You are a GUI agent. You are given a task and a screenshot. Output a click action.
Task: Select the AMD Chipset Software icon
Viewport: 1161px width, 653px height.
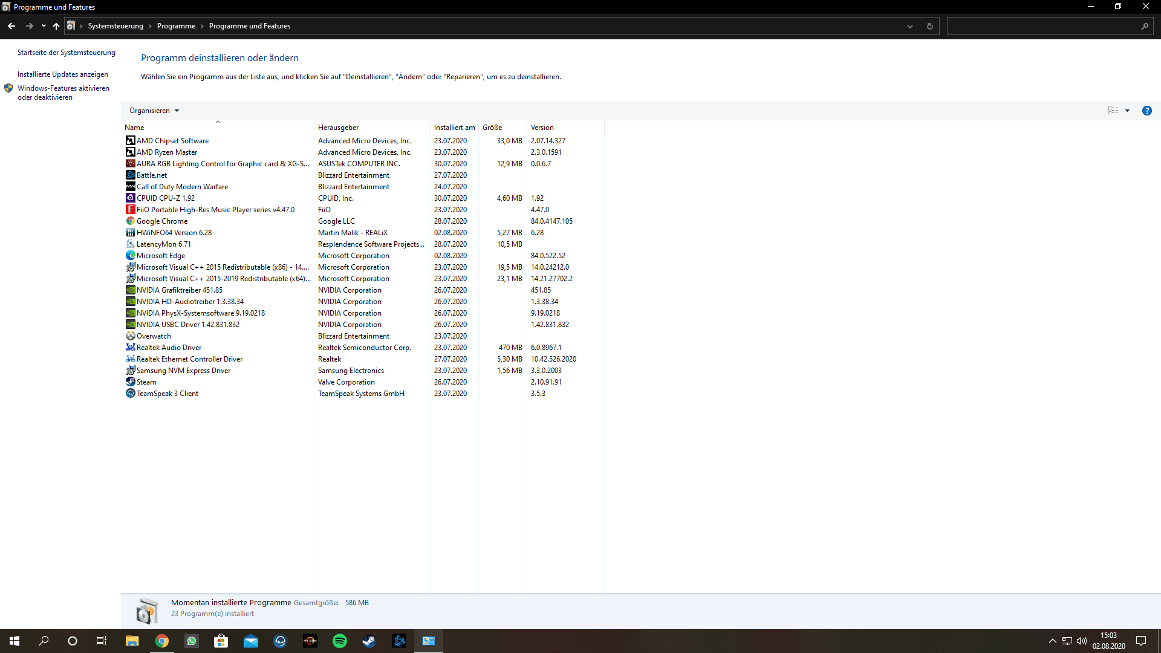pos(130,141)
